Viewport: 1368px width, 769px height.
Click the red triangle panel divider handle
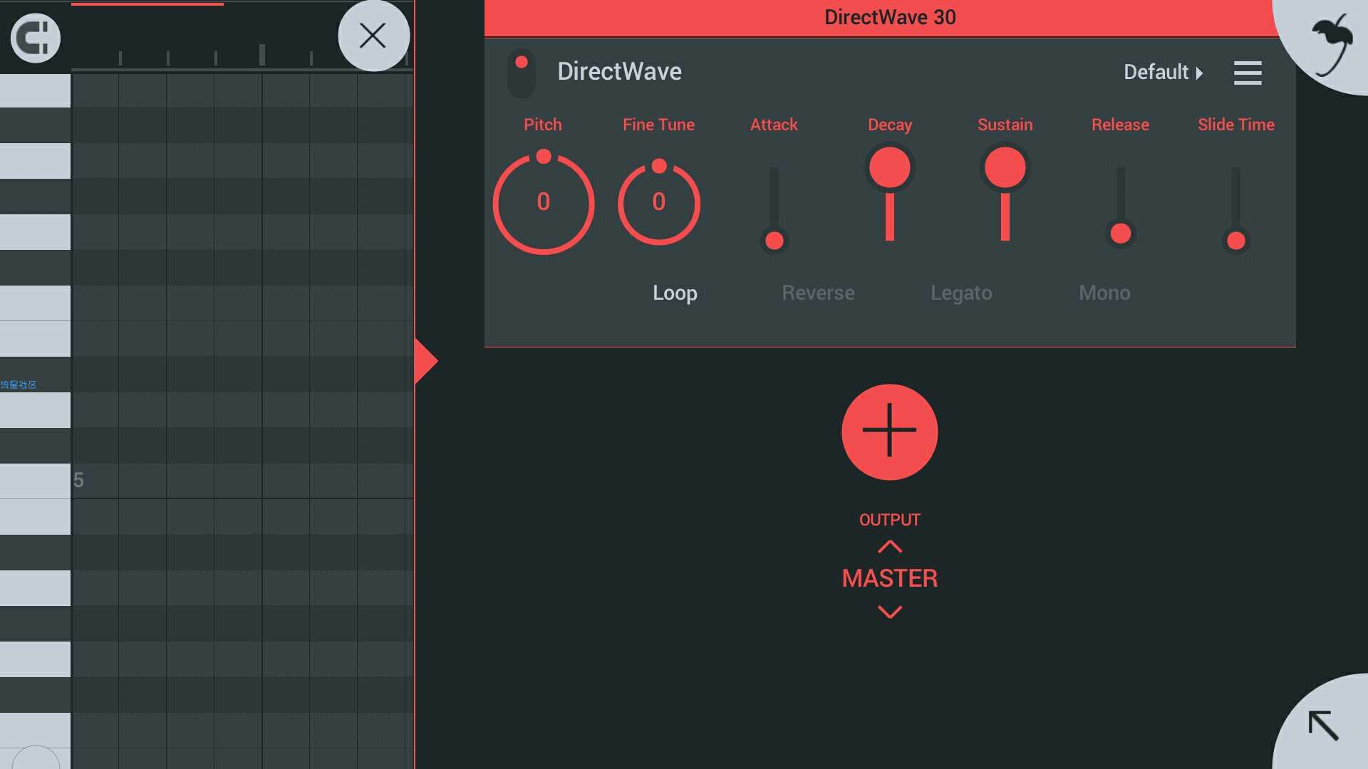[425, 361]
